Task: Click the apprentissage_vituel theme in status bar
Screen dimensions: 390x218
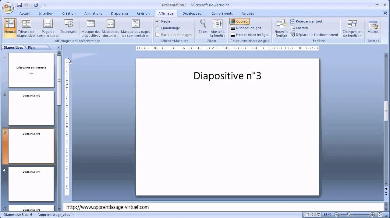Action: pos(55,215)
